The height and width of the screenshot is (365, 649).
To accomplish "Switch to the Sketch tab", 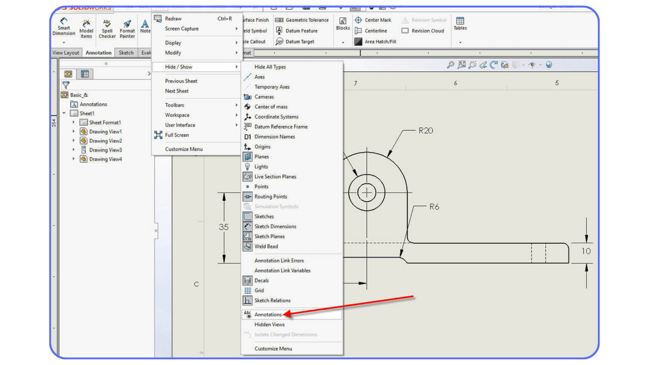I will [x=126, y=53].
